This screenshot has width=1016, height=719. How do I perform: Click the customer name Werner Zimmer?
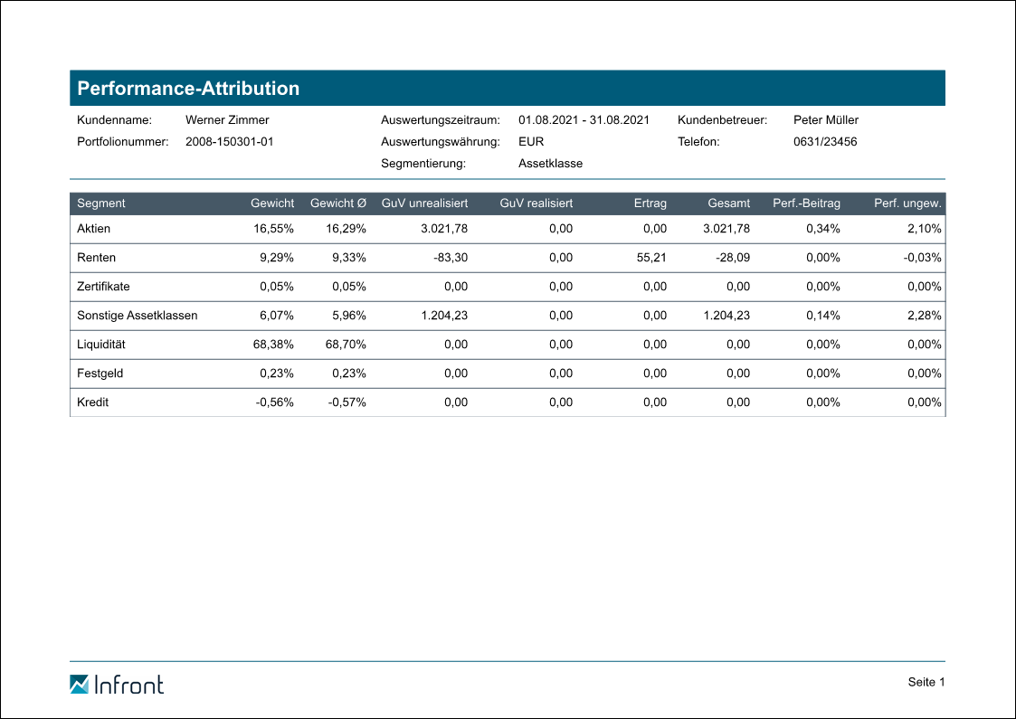click(227, 119)
